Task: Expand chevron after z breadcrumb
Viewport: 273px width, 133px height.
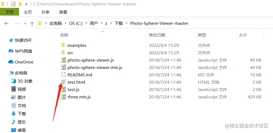Action: click(111, 23)
